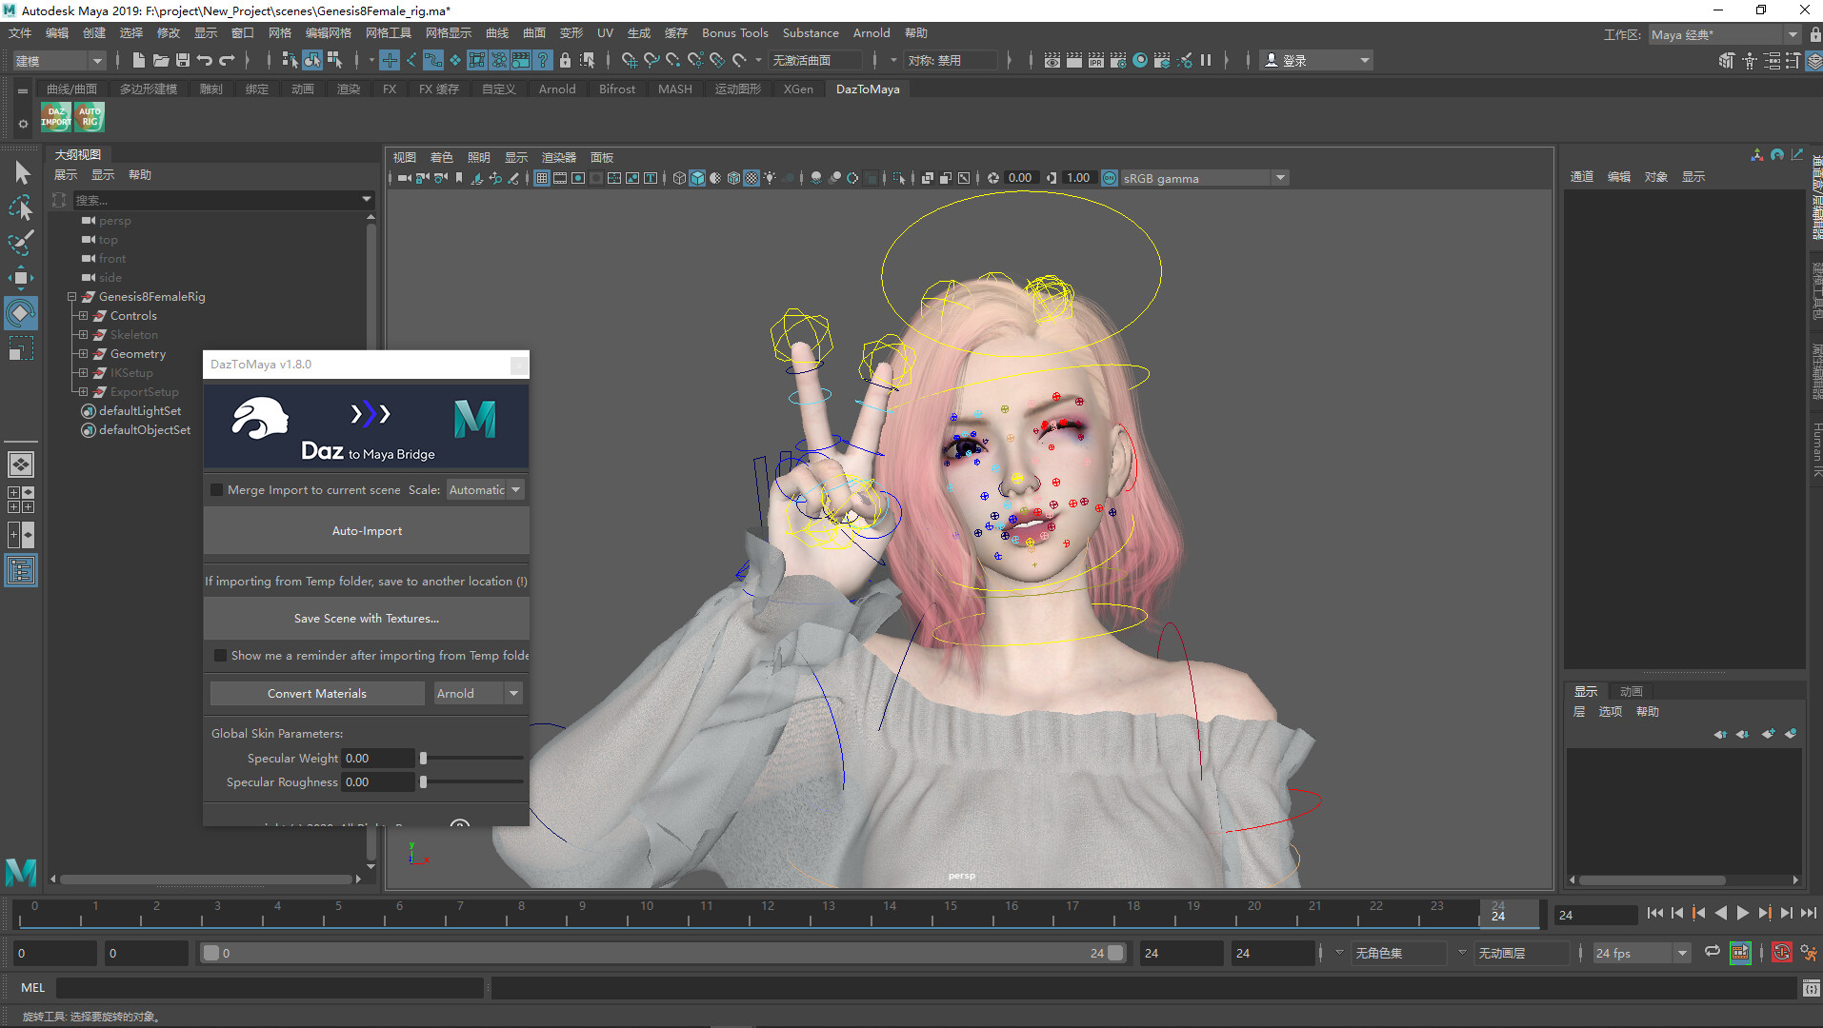Toggle the textured display icon
Image resolution: width=1823 pixels, height=1028 pixels.
pyautogui.click(x=751, y=178)
